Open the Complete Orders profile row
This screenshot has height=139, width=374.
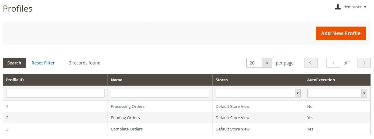(x=127, y=129)
